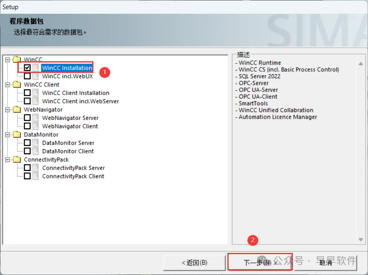Tick the ConnectivityPack Client checkbox
The width and height of the screenshot is (368, 275).
[x=27, y=176]
